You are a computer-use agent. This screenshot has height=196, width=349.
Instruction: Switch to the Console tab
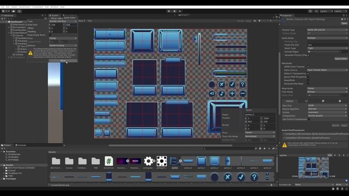coord(21,145)
